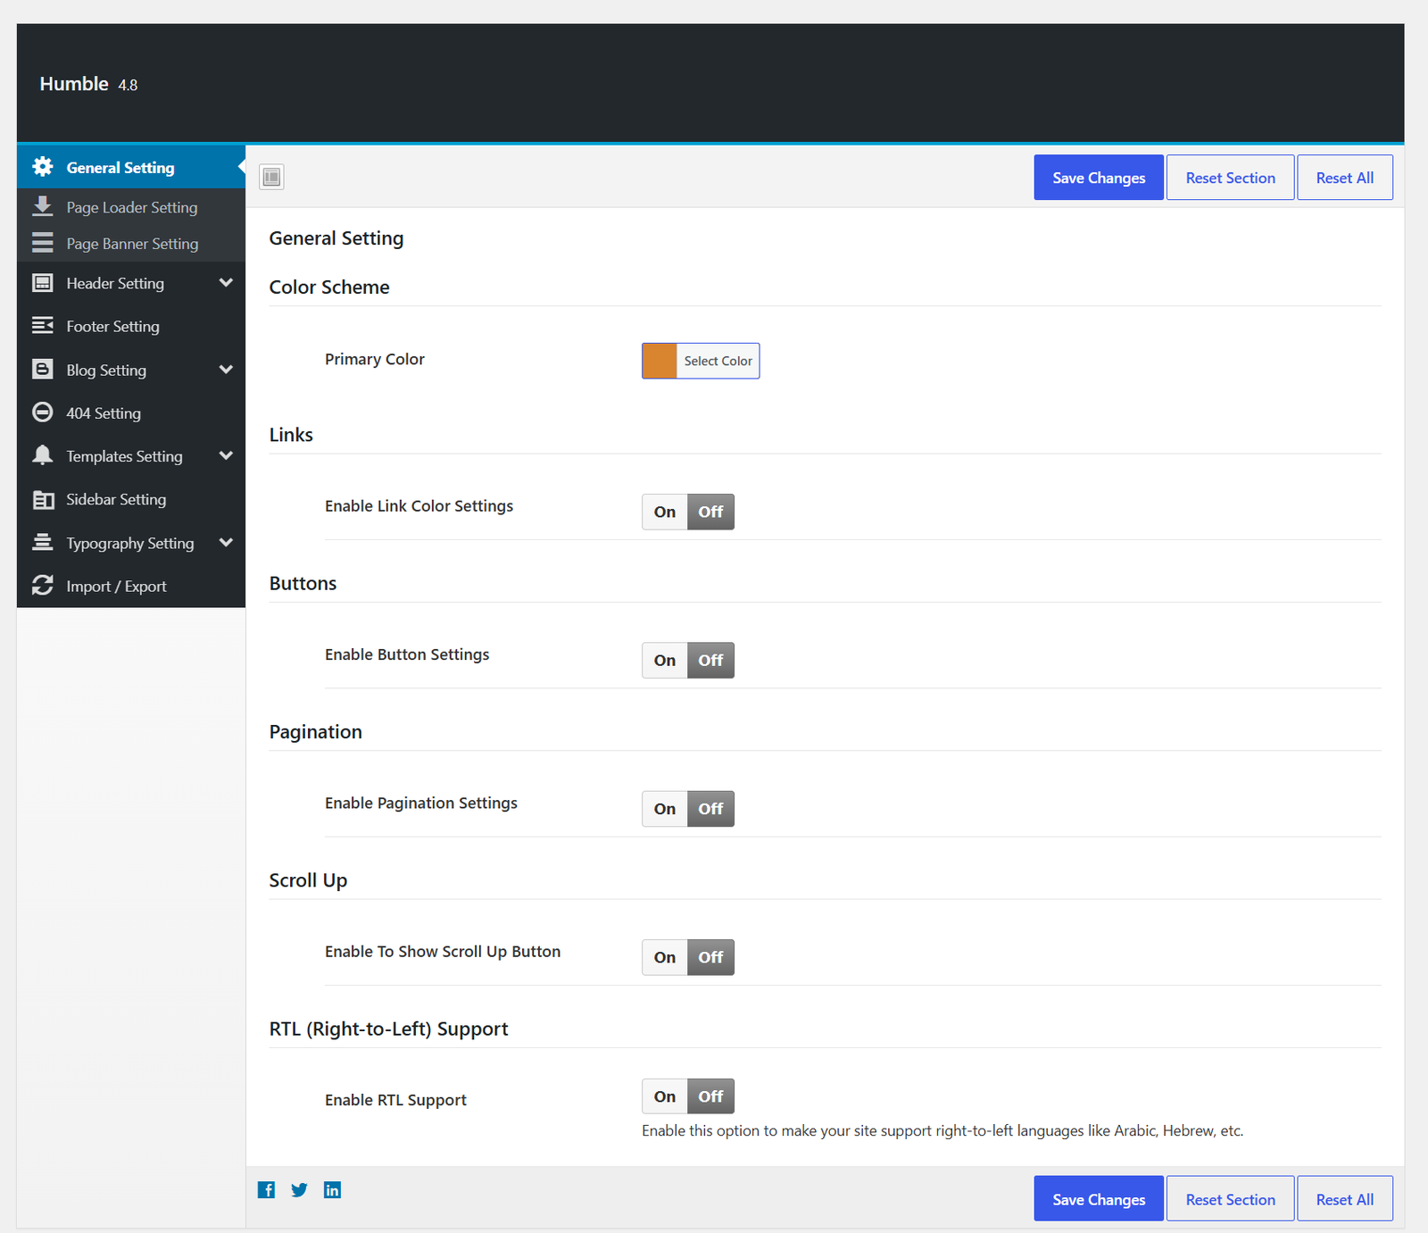Viewport: 1428px width, 1233px height.
Task: Open the Facebook icon link in footer
Action: click(x=266, y=1190)
